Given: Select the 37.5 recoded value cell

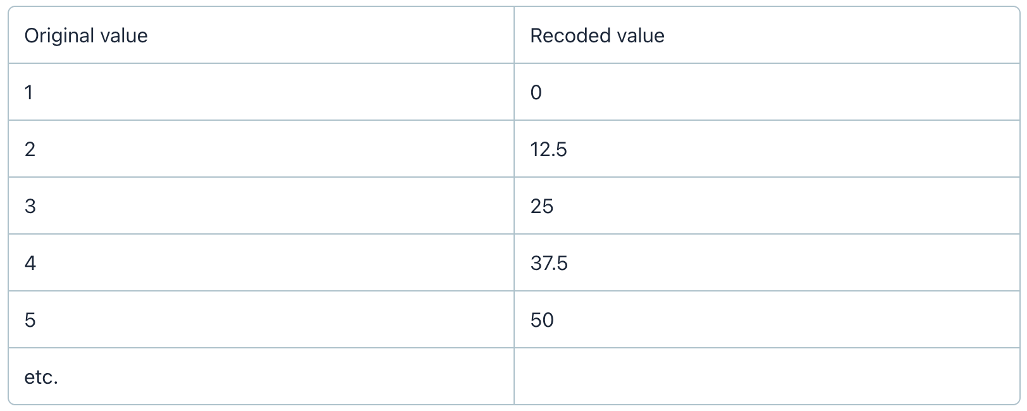Looking at the screenshot, I should tap(766, 262).
